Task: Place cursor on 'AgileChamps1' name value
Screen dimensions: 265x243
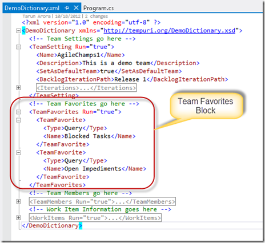Action: [x=79, y=55]
